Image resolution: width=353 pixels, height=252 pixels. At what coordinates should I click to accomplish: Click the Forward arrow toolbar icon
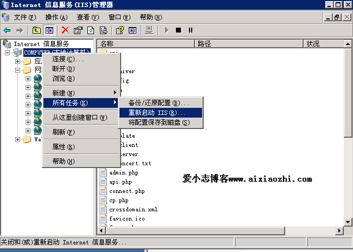20,30
